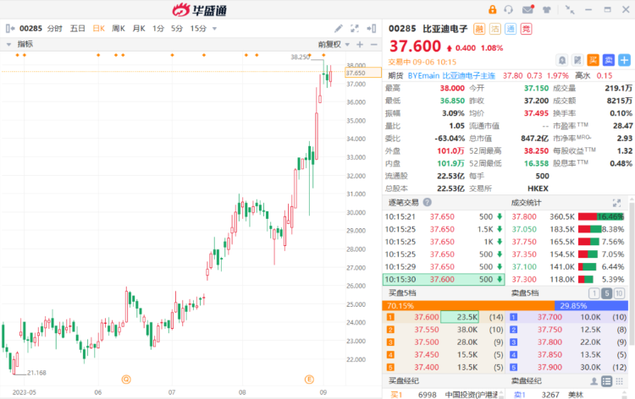Click the lock icon in title bar
This screenshot has width=635, height=399.
click(493, 9)
